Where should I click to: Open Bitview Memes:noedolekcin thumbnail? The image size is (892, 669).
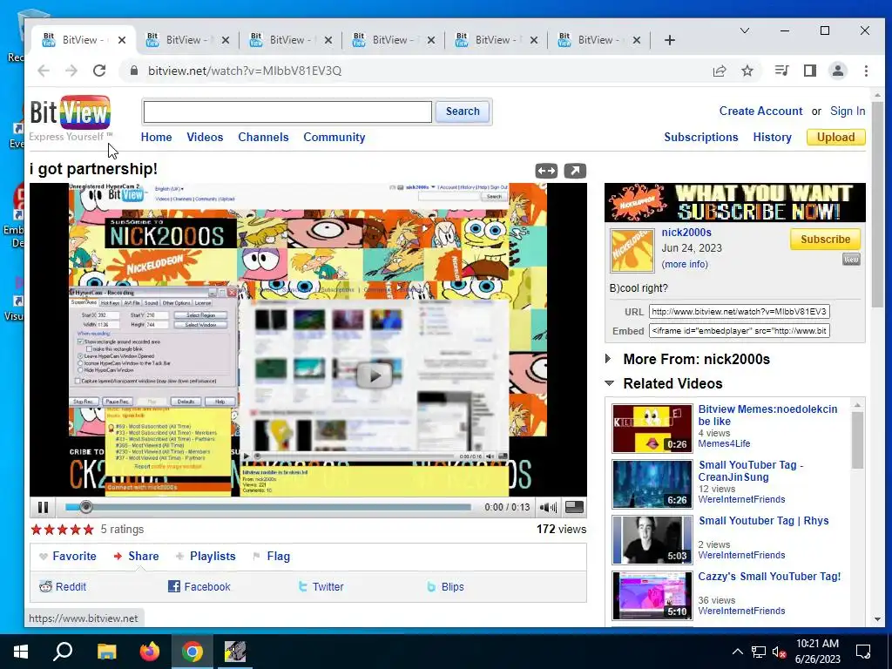652,429
